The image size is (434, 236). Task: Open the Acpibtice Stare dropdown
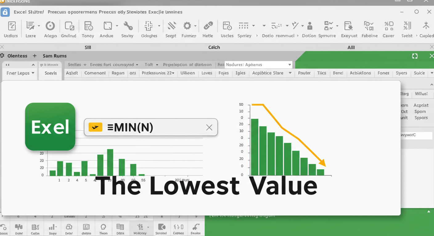point(272,73)
